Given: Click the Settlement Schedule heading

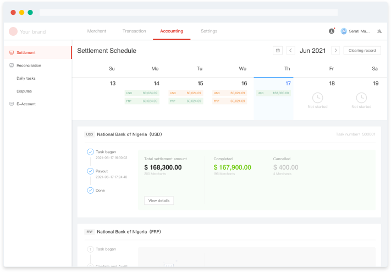Looking at the screenshot, I should point(107,51).
